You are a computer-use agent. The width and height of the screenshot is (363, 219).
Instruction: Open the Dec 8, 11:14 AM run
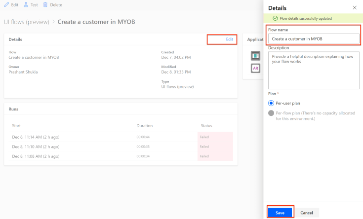[x=35, y=136]
